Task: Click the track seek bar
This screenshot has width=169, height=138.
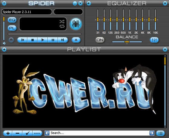Action: tap(45, 34)
